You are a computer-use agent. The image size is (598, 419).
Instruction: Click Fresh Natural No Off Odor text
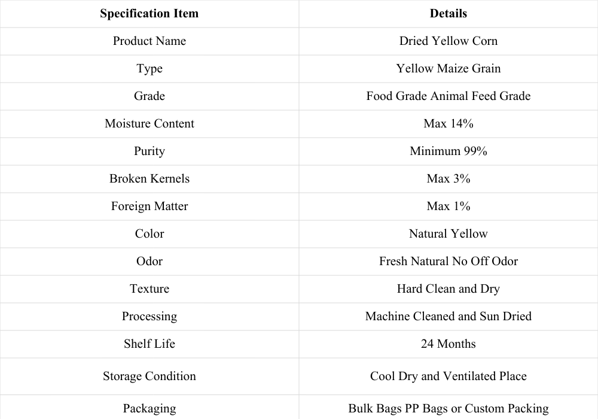[x=448, y=261]
